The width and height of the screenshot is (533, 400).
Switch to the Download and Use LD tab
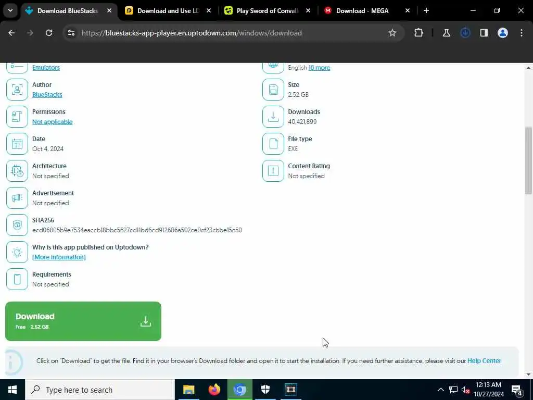click(x=168, y=11)
